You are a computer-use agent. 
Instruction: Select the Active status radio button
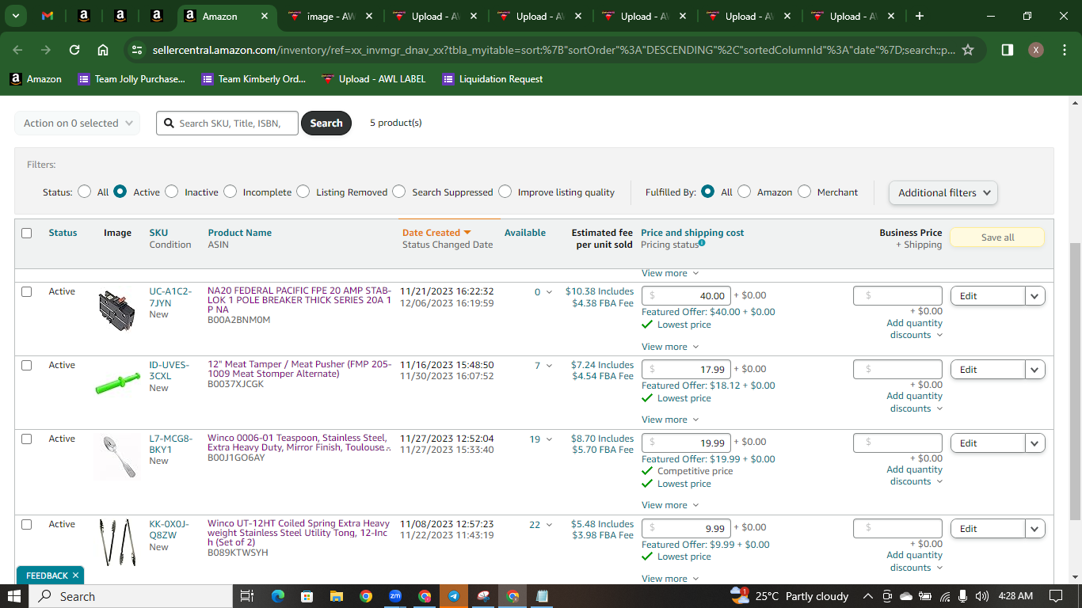(120, 192)
